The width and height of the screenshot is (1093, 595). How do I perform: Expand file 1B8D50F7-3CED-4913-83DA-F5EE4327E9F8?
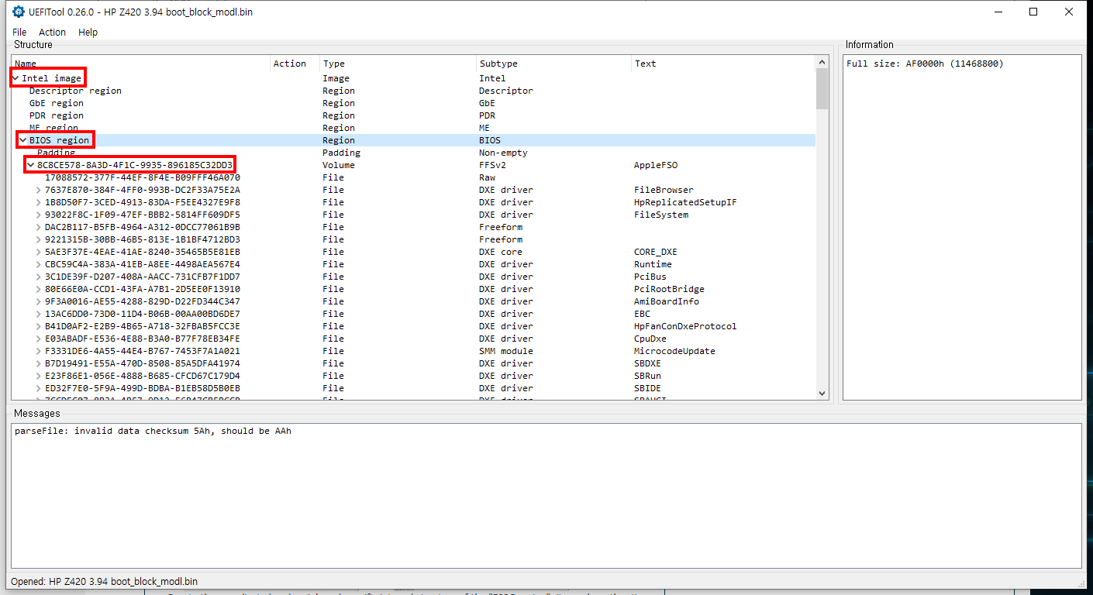point(40,202)
